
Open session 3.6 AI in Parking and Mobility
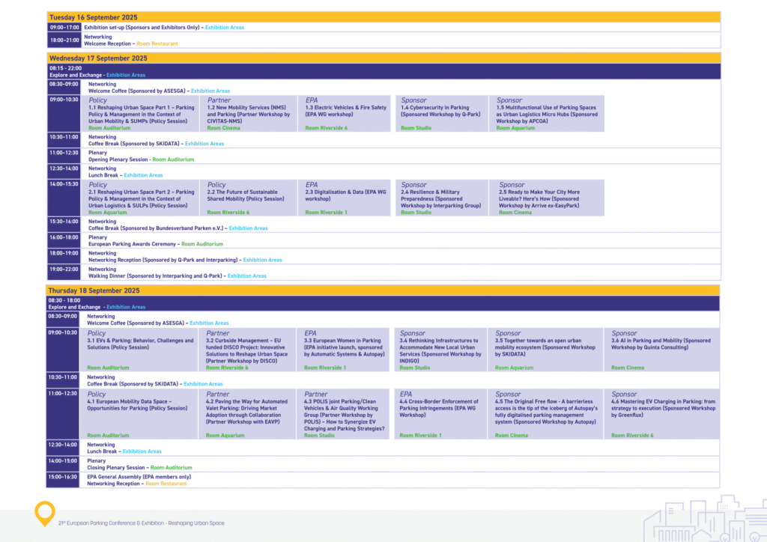point(661,344)
